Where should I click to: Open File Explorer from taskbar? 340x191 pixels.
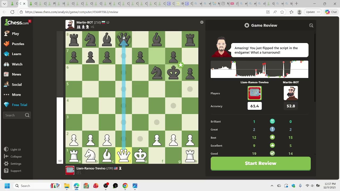pyautogui.click(x=67, y=186)
